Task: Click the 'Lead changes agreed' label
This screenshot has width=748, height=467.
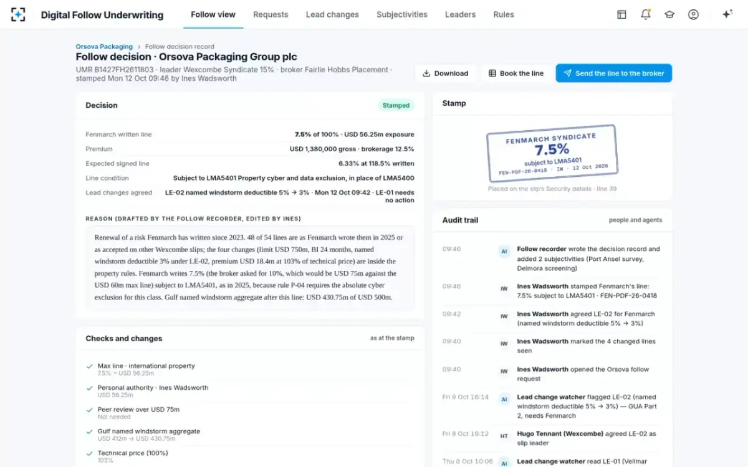Action: pyautogui.click(x=118, y=193)
